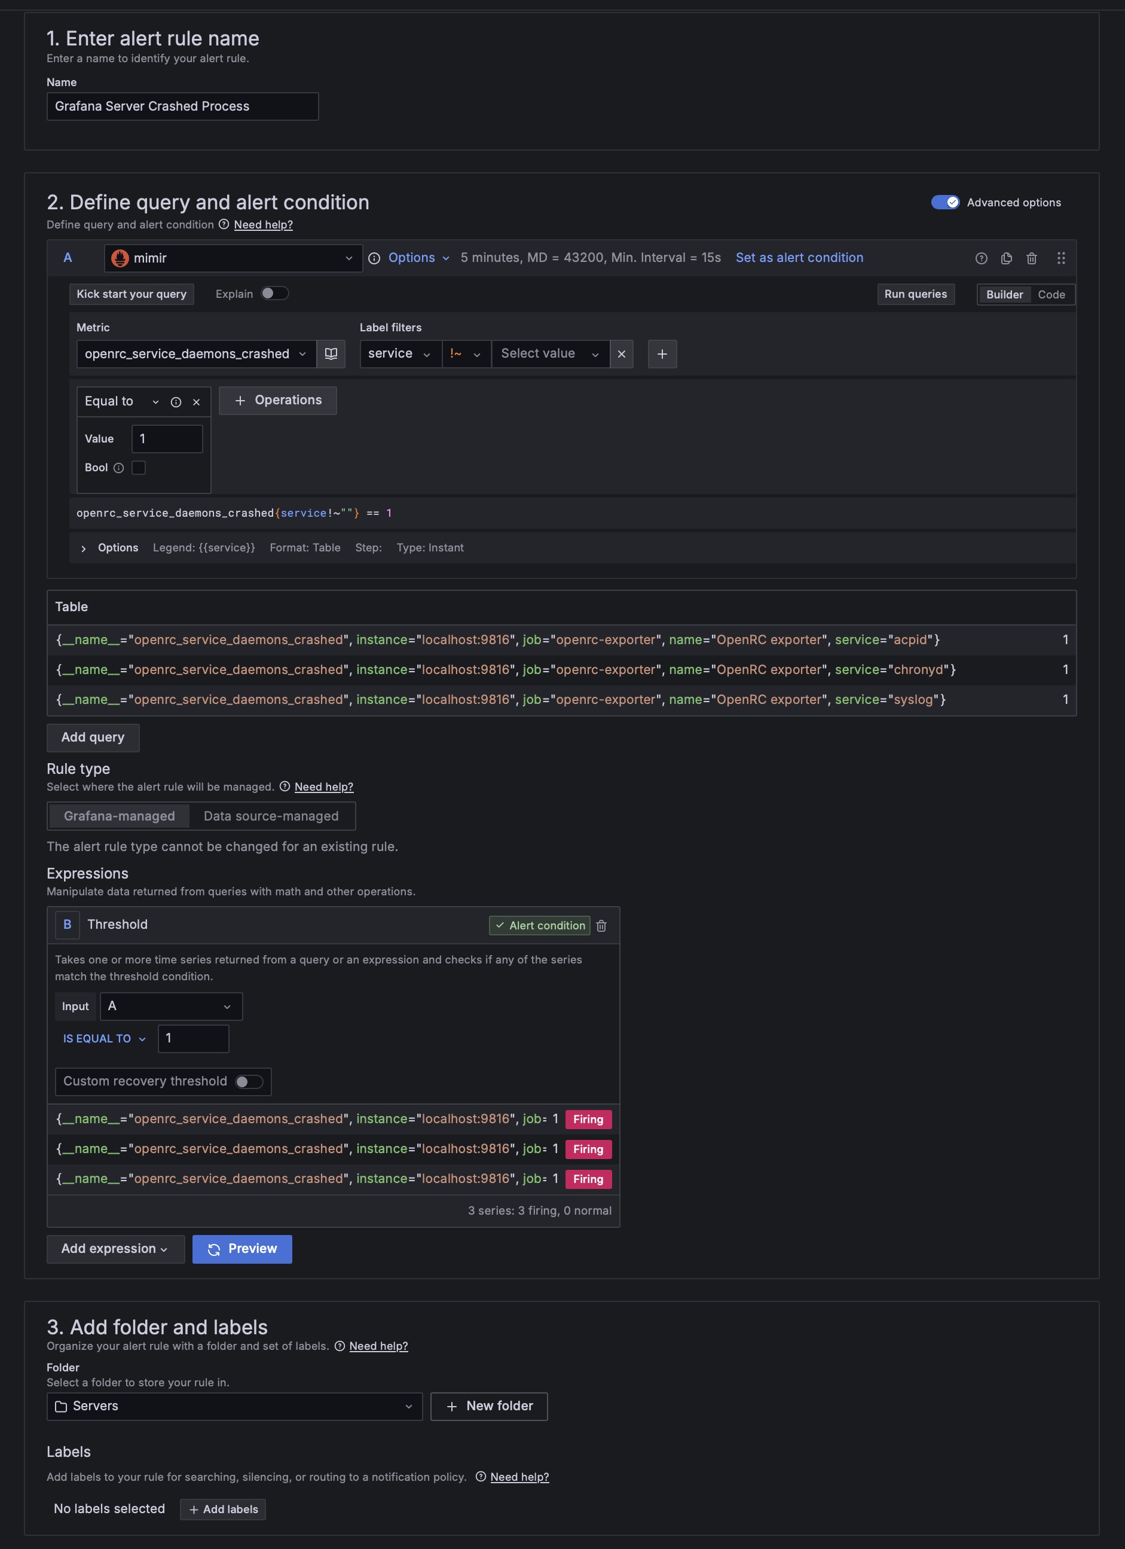Image resolution: width=1125 pixels, height=1549 pixels.
Task: Grab the query A drag handle icon
Action: [x=1061, y=258]
